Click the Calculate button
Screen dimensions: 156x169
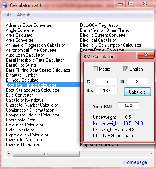click(x=137, y=92)
